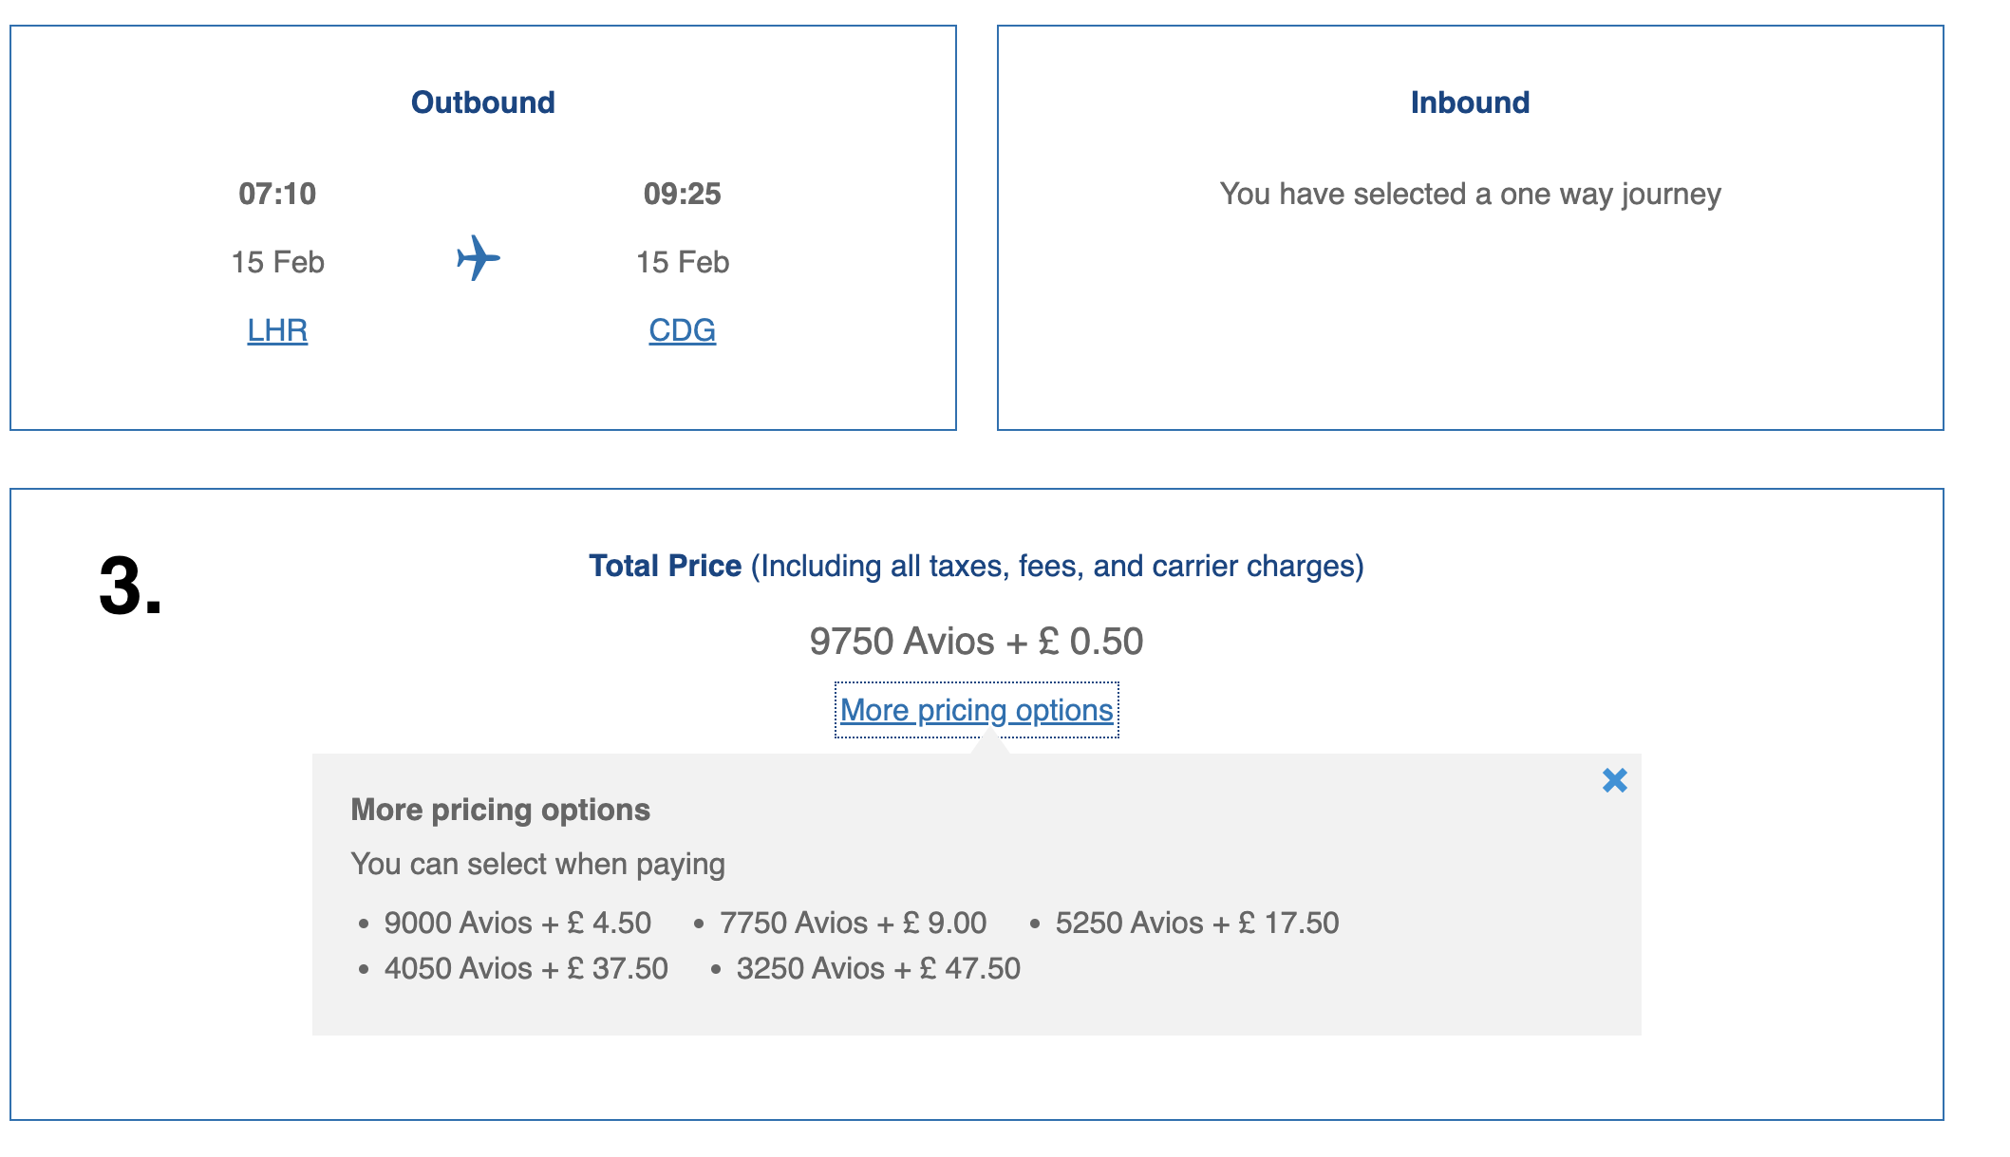This screenshot has width=2010, height=1157.
Task: Click the 07:10 departure time
Action: coord(277,194)
